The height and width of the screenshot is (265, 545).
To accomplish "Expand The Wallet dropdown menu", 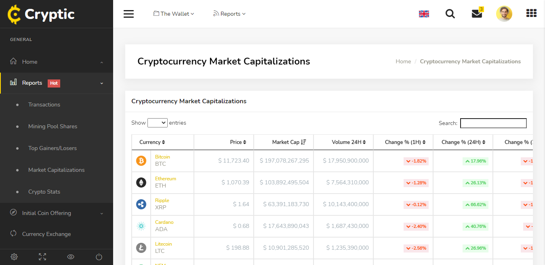I will [x=174, y=14].
